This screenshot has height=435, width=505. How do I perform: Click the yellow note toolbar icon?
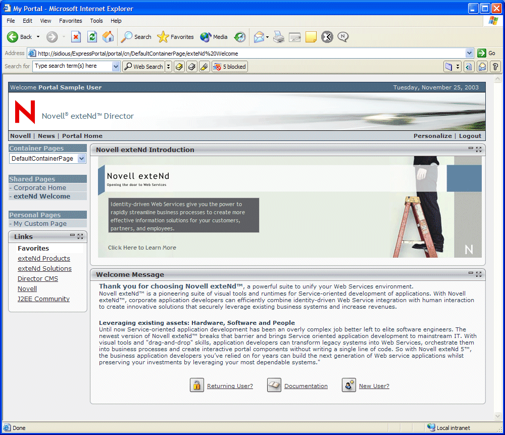tap(311, 37)
